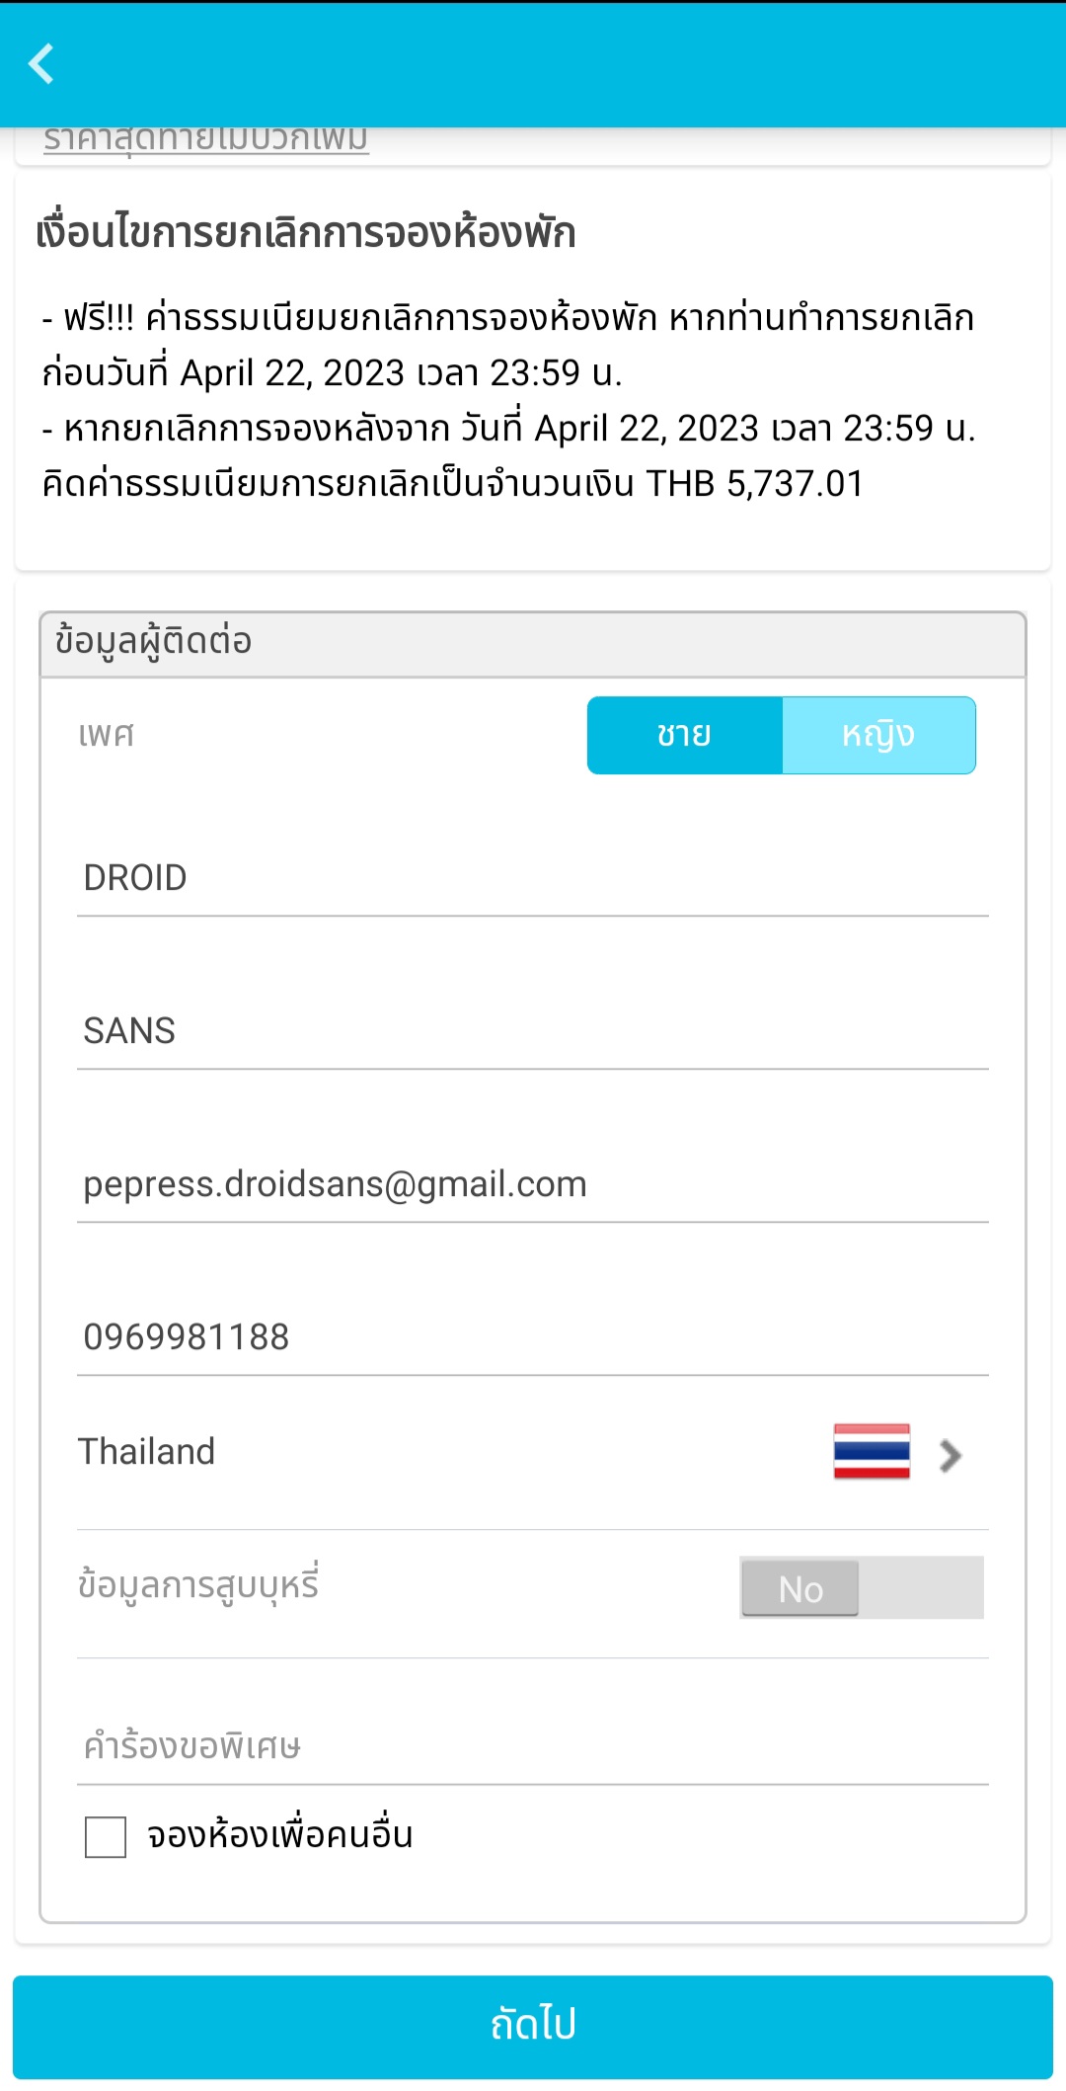Tap the Thailand flag icon
1066x2091 pixels.
[871, 1451]
